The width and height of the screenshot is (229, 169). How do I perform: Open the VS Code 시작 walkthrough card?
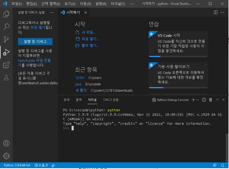point(178,44)
